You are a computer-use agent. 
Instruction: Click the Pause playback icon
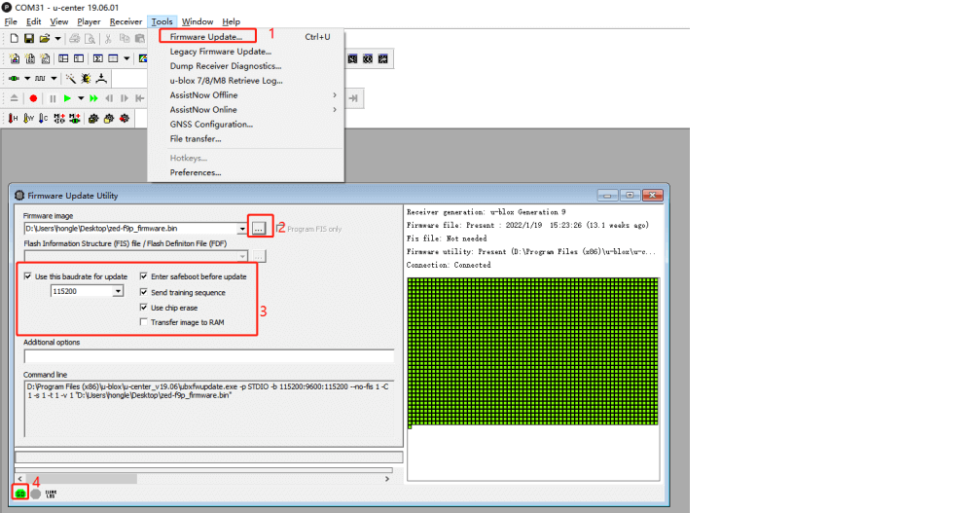pos(53,98)
